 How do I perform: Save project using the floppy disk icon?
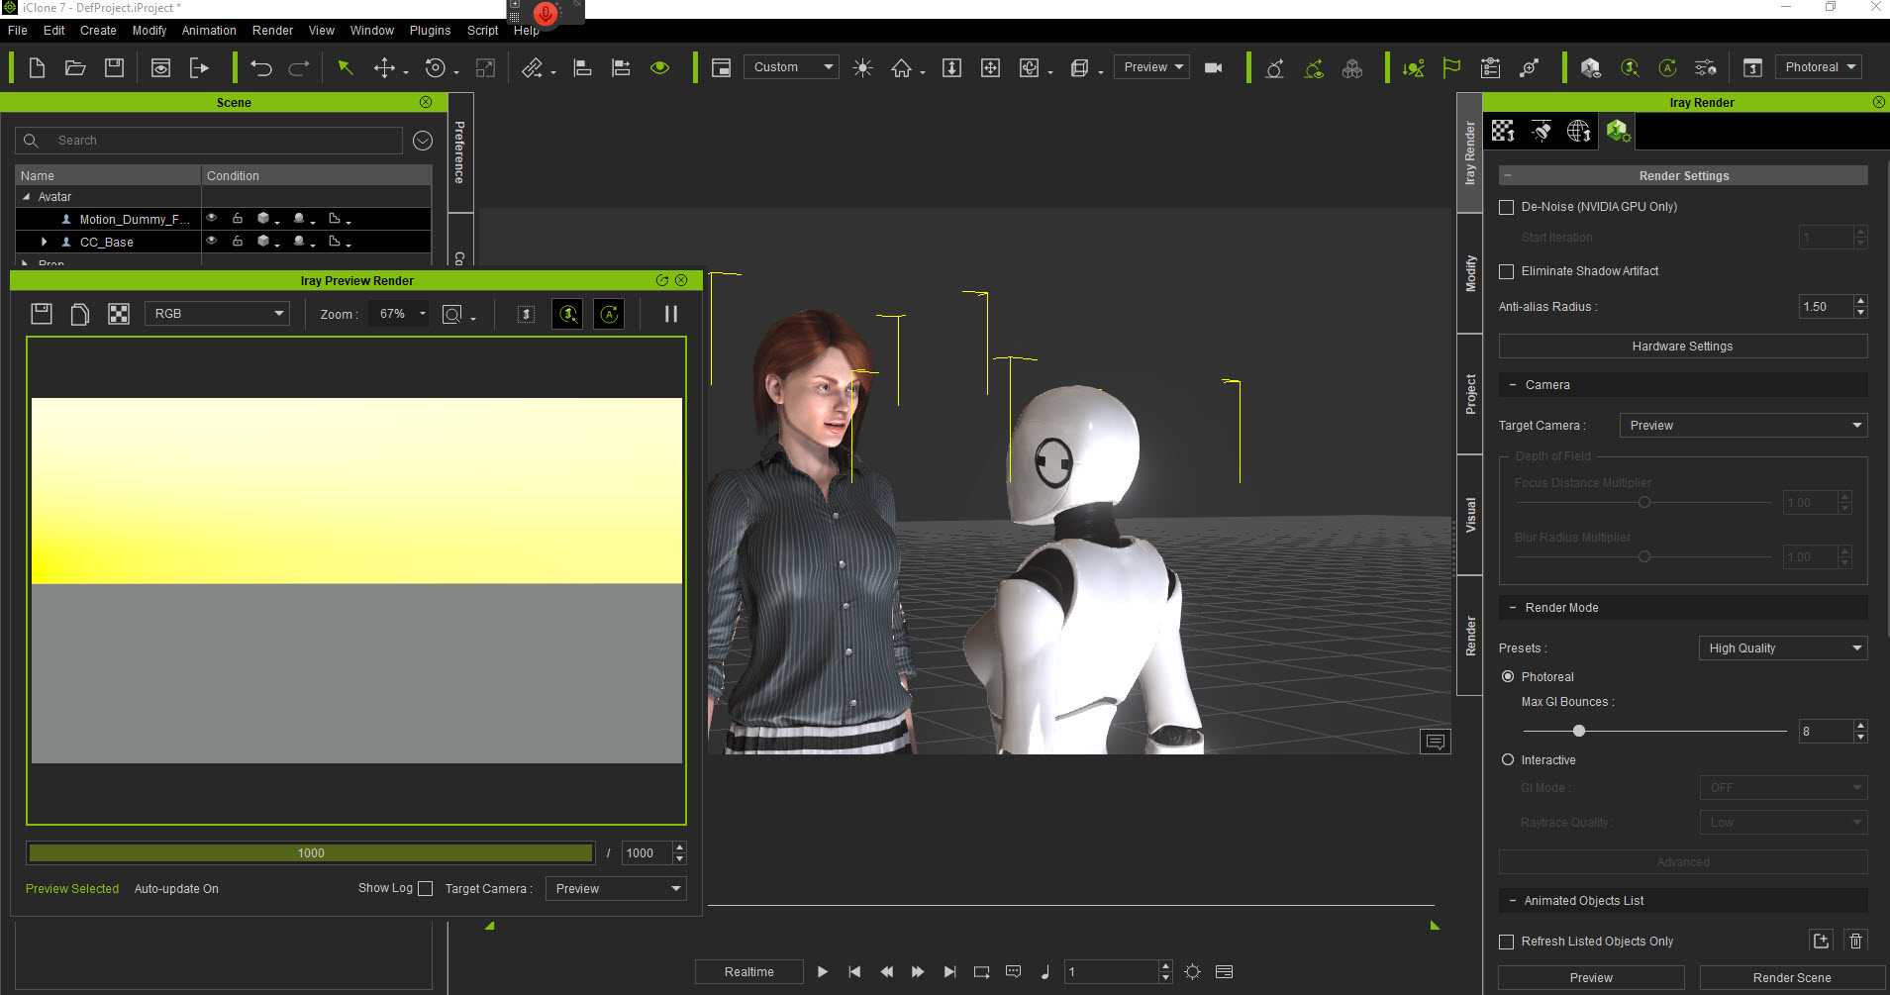pos(115,67)
